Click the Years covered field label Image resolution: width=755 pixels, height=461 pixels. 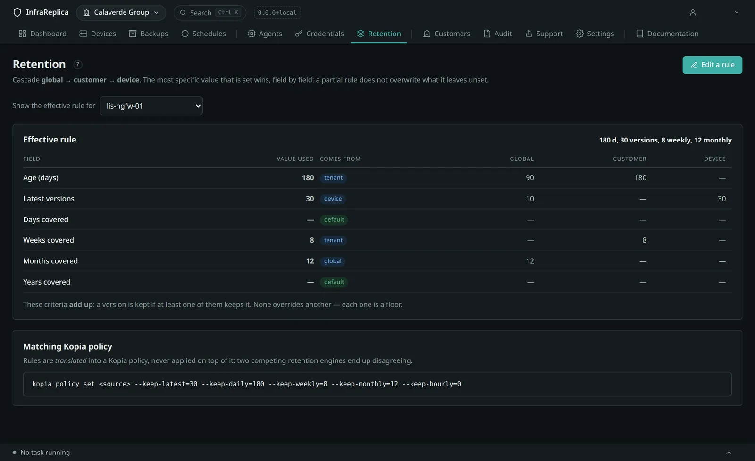47,282
